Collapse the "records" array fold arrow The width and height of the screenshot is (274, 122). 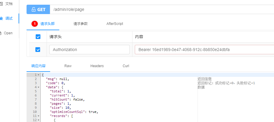pos(38,116)
